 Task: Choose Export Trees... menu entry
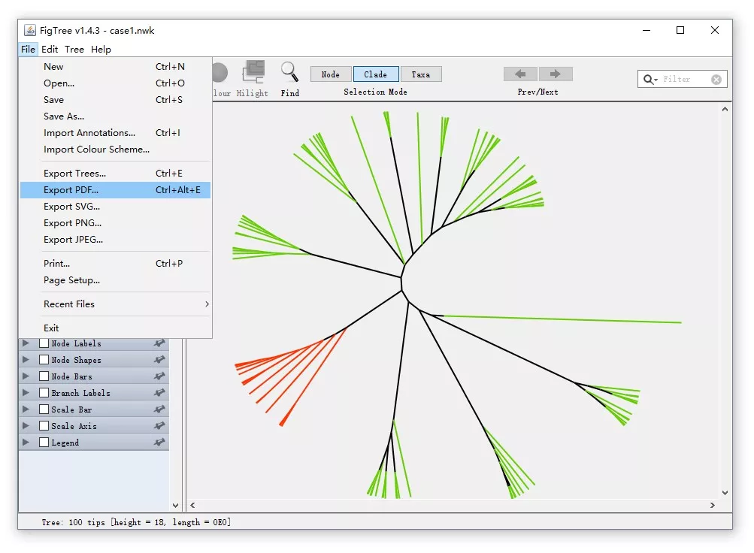click(x=116, y=174)
